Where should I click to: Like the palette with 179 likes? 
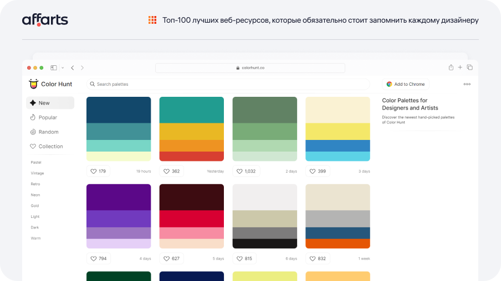98,171
